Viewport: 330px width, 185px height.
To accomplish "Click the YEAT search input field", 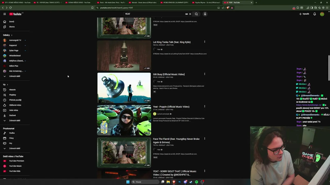I will point(155,14).
